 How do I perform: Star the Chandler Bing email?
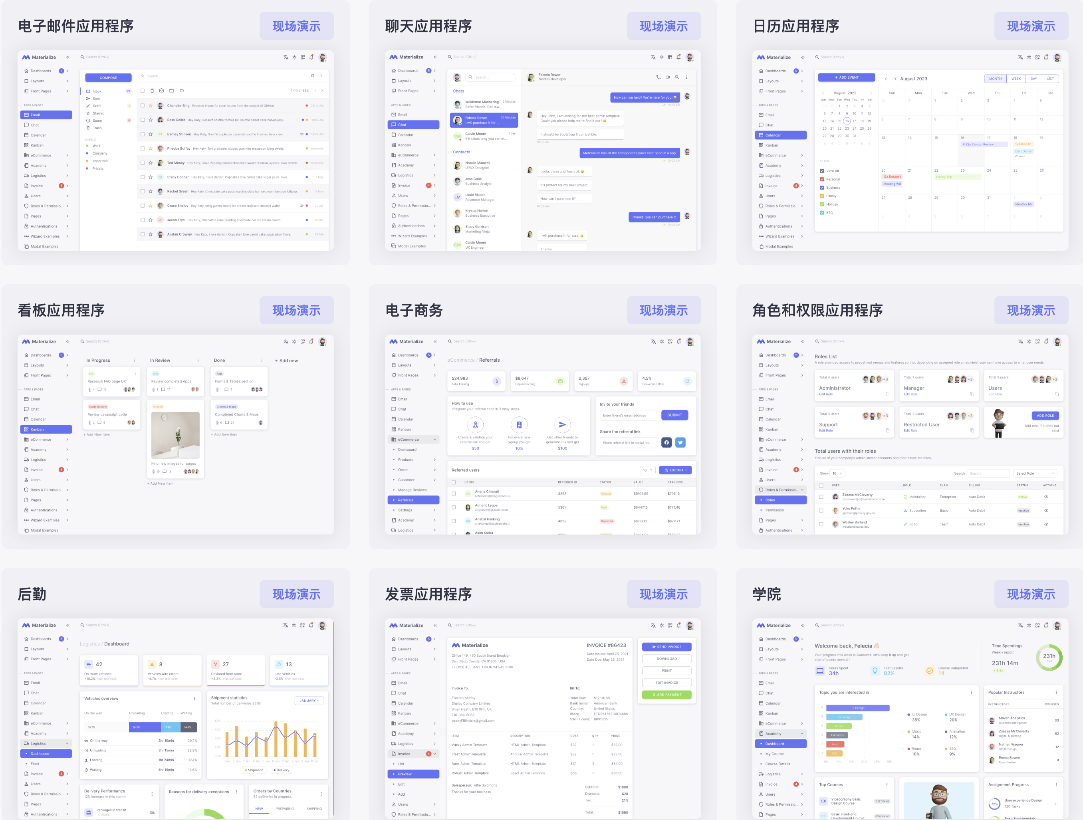coord(151,105)
